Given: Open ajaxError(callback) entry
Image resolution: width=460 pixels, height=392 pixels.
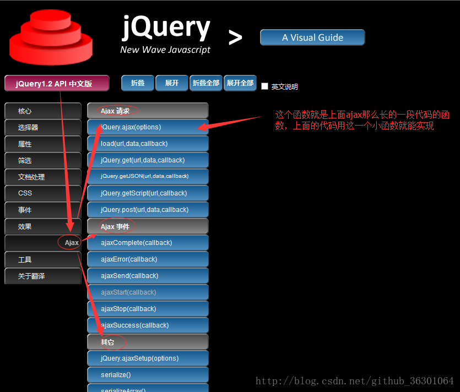Looking at the screenshot, I should pos(148,259).
